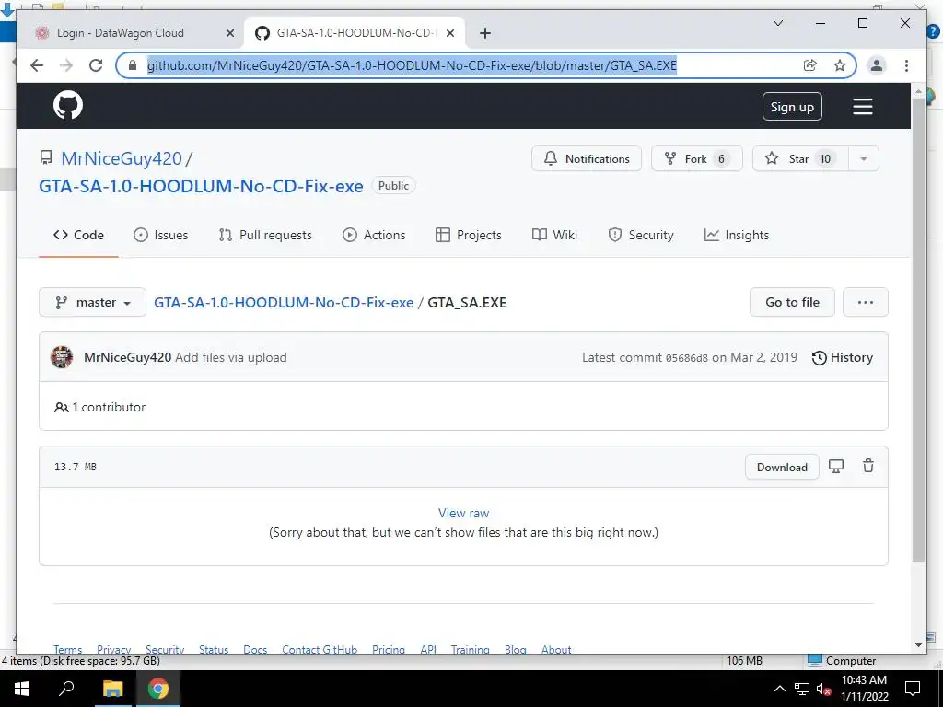Open the Wiki tab

pyautogui.click(x=554, y=235)
